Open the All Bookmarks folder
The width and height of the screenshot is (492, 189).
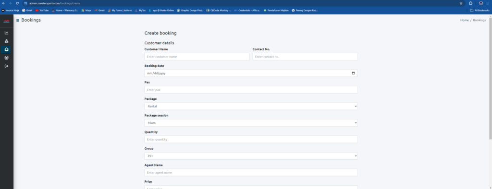[480, 11]
